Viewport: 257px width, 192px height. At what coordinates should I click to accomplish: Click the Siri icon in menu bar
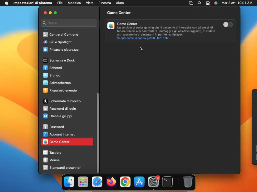(x=216, y=3)
